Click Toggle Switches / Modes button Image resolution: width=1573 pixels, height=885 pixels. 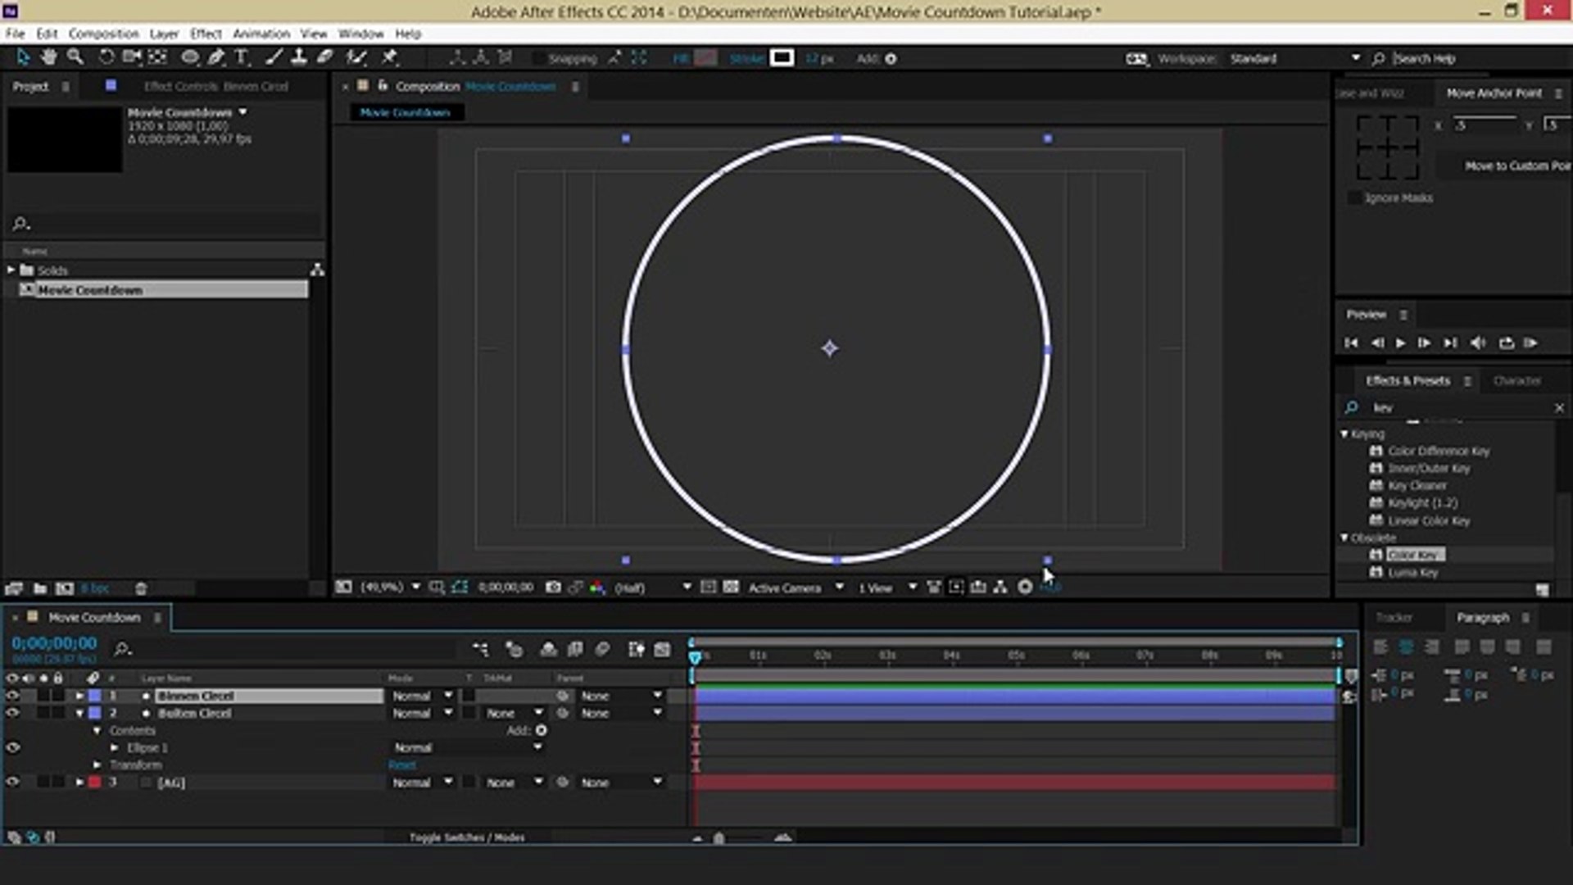[x=467, y=837]
